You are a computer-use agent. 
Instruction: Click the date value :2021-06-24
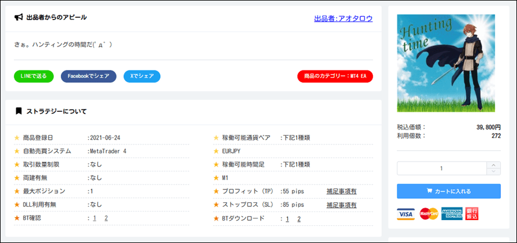click(x=103, y=138)
